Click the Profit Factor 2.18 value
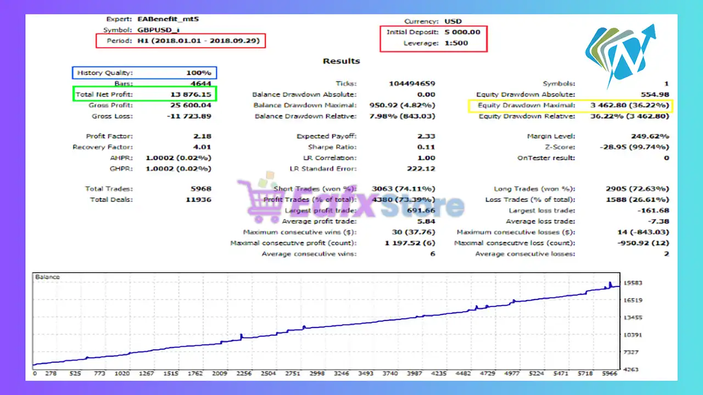This screenshot has width=703, height=395. click(202, 136)
